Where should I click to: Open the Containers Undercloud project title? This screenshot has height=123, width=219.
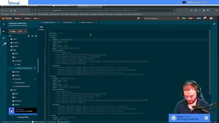[x=17, y=23]
